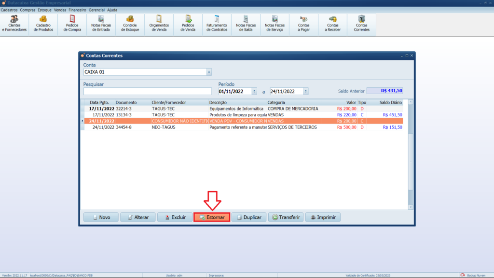This screenshot has width=494, height=278.
Task: Open the Gerencial menu
Action: (x=96, y=10)
